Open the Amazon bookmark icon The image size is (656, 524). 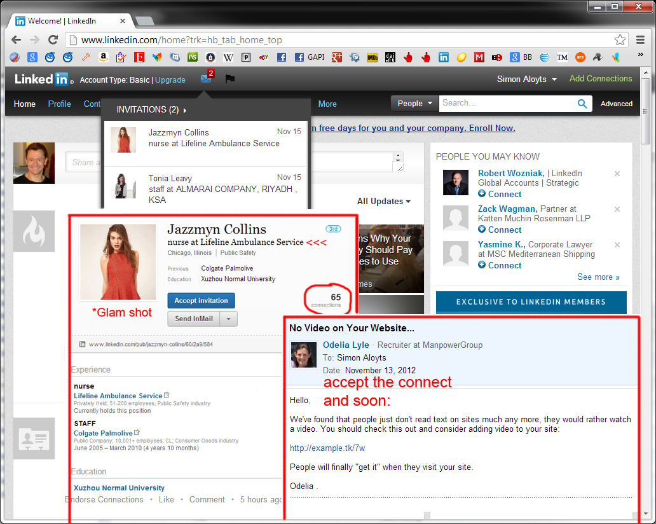pos(103,57)
